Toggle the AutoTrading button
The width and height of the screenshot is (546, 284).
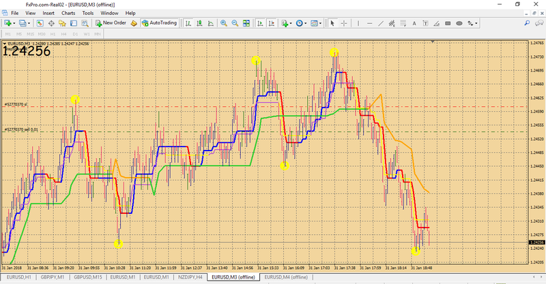click(159, 23)
